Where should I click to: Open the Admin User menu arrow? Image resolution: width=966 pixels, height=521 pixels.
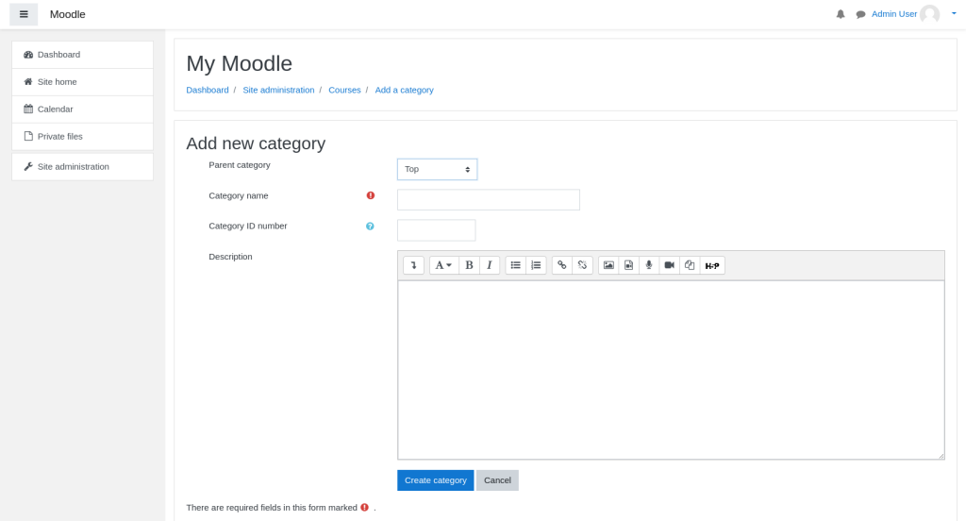(x=953, y=13)
